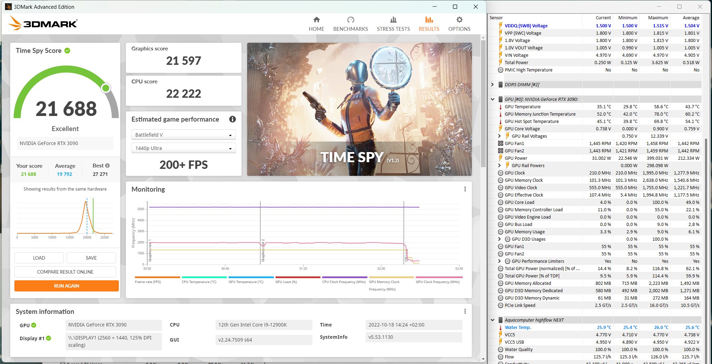Image resolution: width=712 pixels, height=364 pixels.
Task: Open the Monitoring panel three-dot menu
Action: (x=465, y=189)
